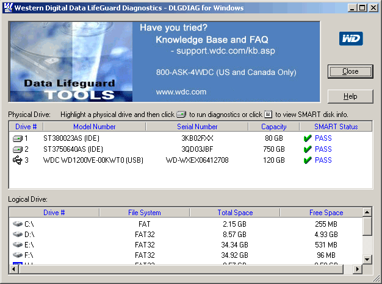This screenshot has height=284, width=382.
Task: Click the WD logo icon
Action: tap(351, 38)
